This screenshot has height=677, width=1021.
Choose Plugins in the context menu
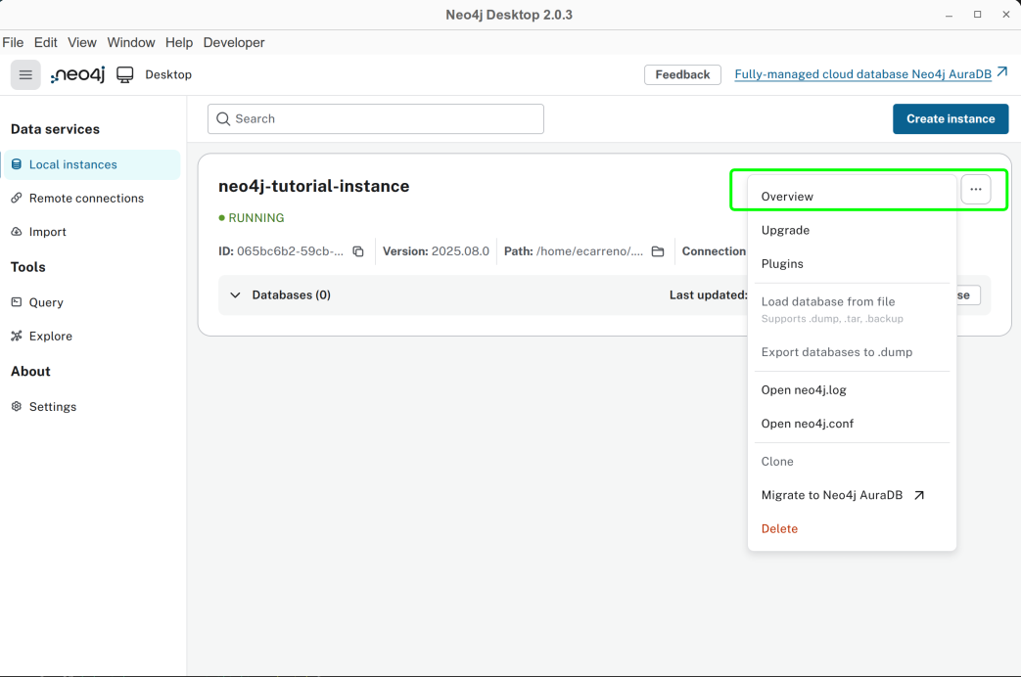point(782,263)
